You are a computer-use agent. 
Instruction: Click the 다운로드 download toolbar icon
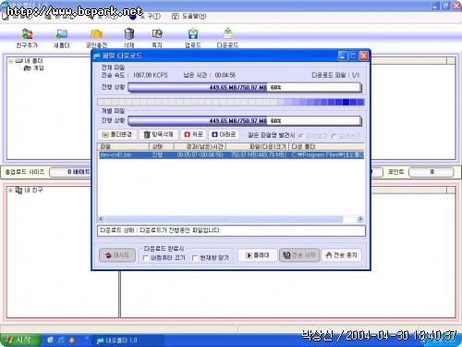[x=227, y=38]
